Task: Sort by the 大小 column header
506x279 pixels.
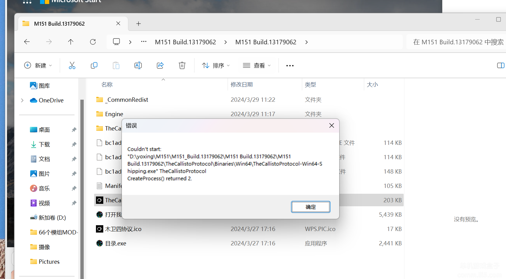Action: click(372, 85)
